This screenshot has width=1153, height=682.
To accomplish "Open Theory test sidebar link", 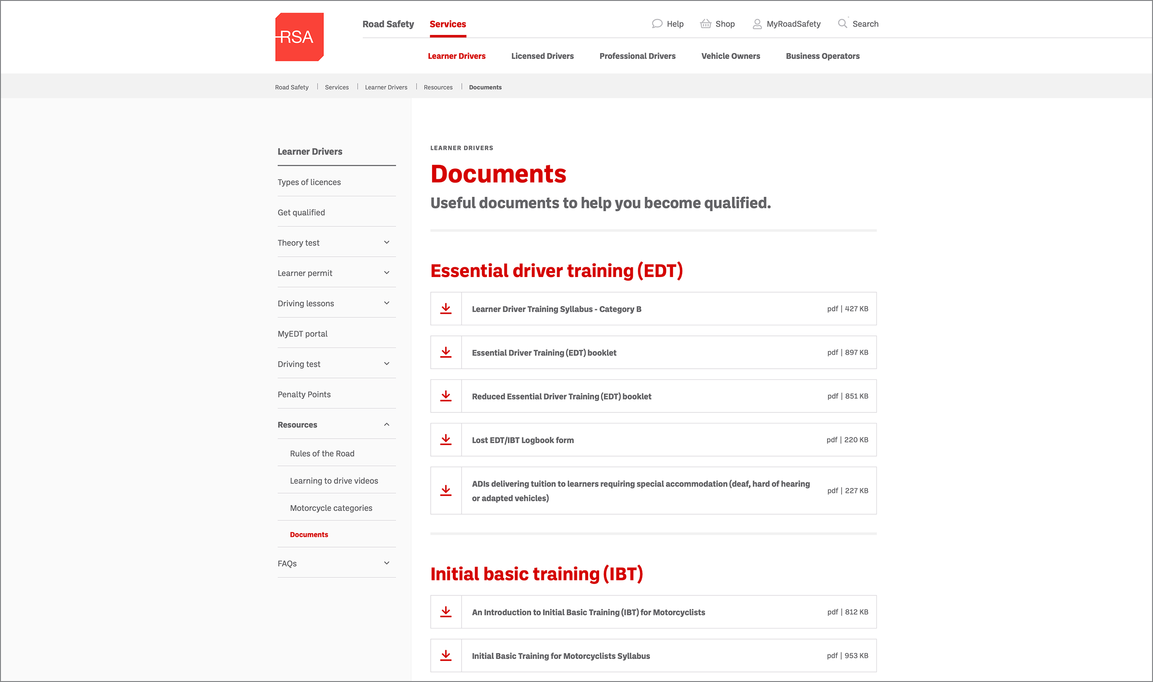I will point(298,243).
